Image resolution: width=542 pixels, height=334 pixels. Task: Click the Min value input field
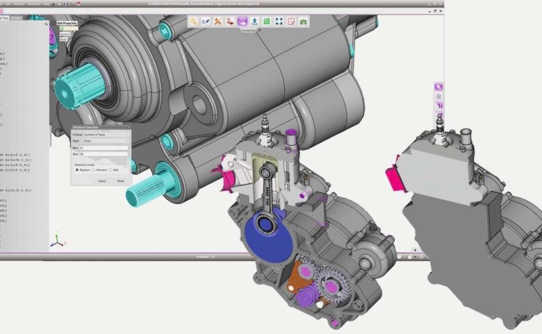pyautogui.click(x=104, y=149)
